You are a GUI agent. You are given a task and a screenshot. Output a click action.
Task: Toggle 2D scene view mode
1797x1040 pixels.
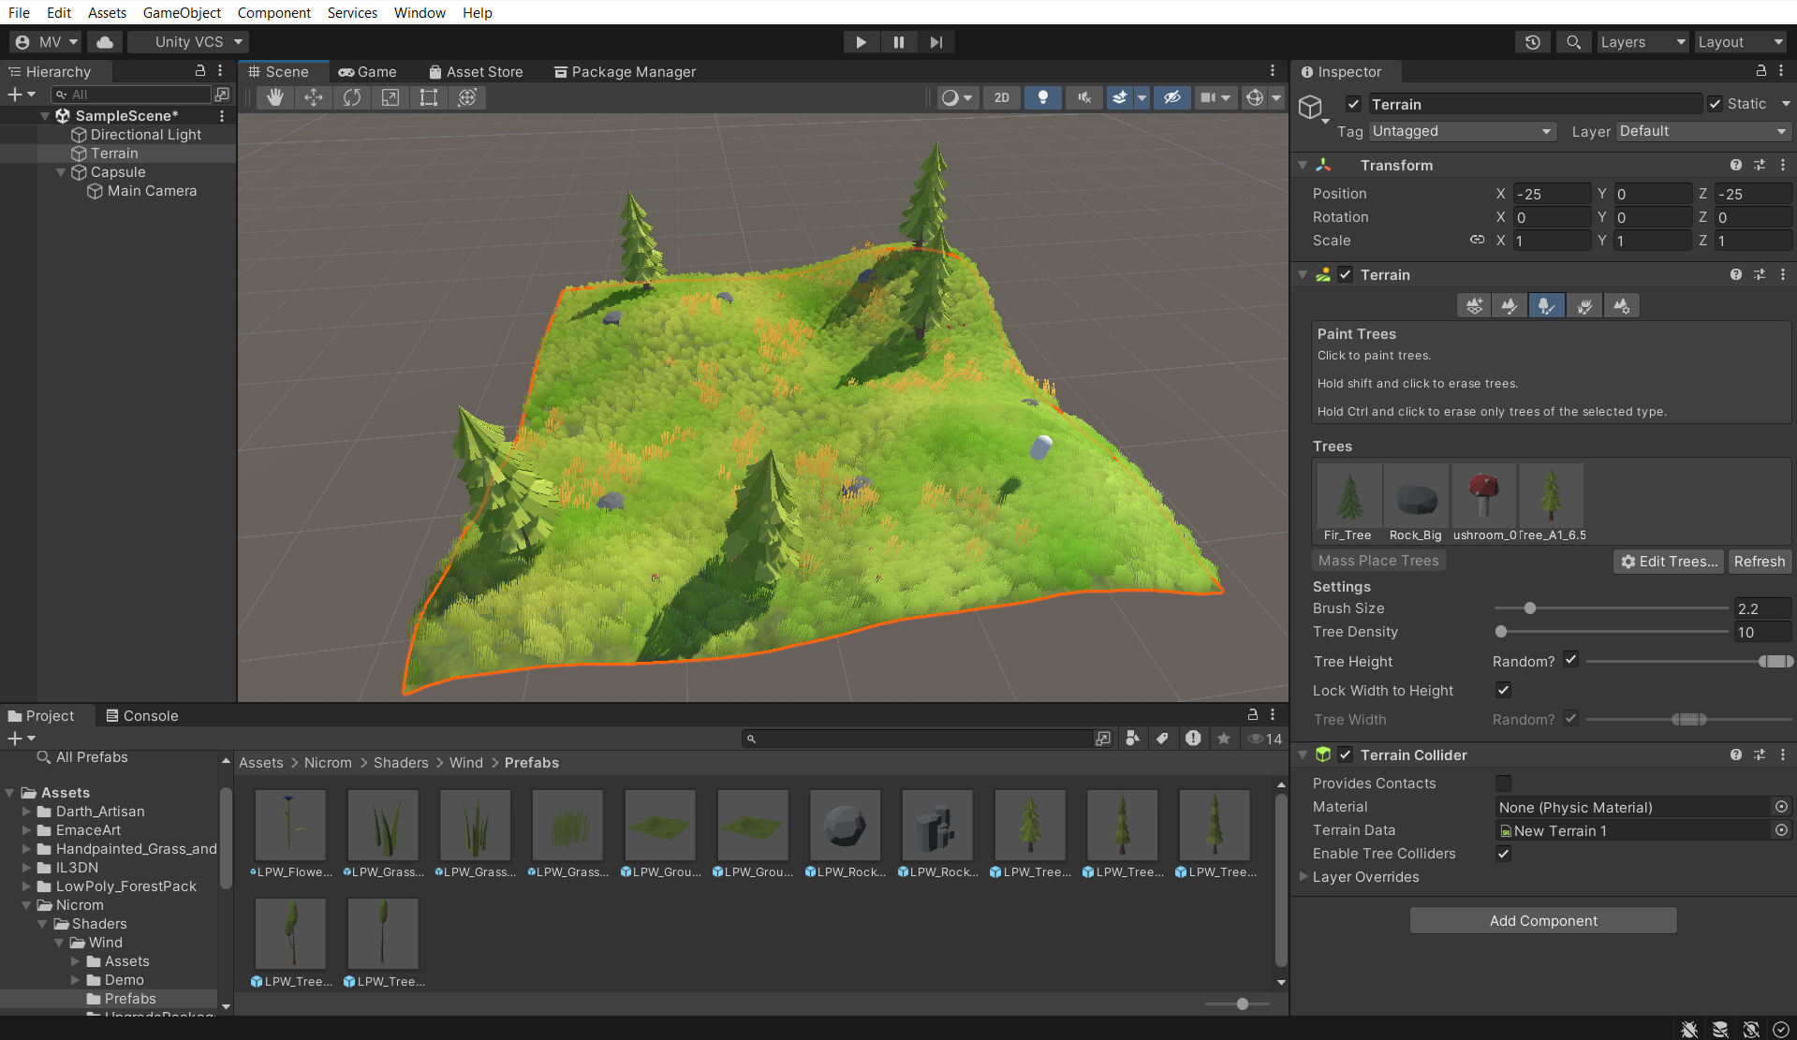(x=1002, y=97)
